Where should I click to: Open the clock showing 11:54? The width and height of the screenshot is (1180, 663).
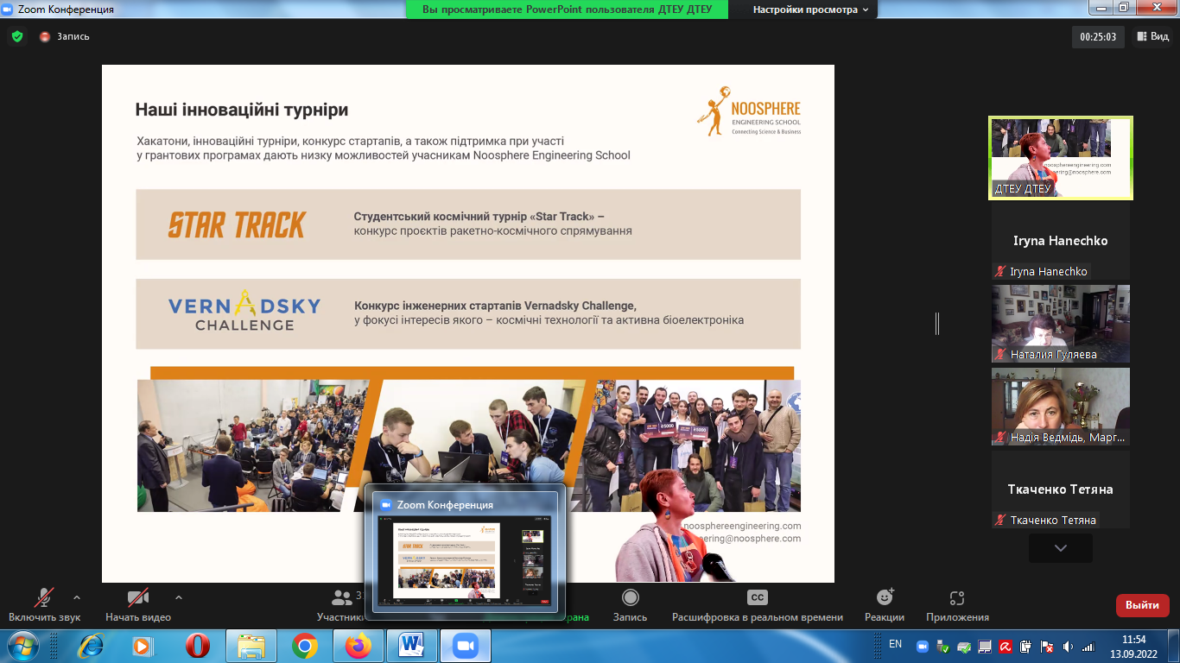coord(1133,646)
